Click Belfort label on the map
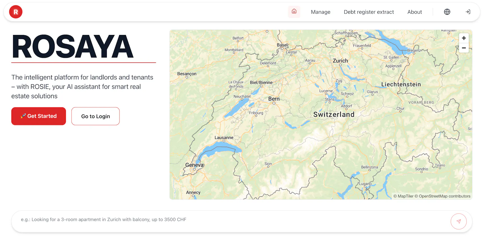The height and width of the screenshot is (242, 483). (x=238, y=38)
